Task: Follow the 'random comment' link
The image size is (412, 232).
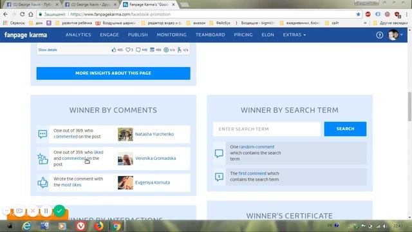Action: click(x=257, y=147)
